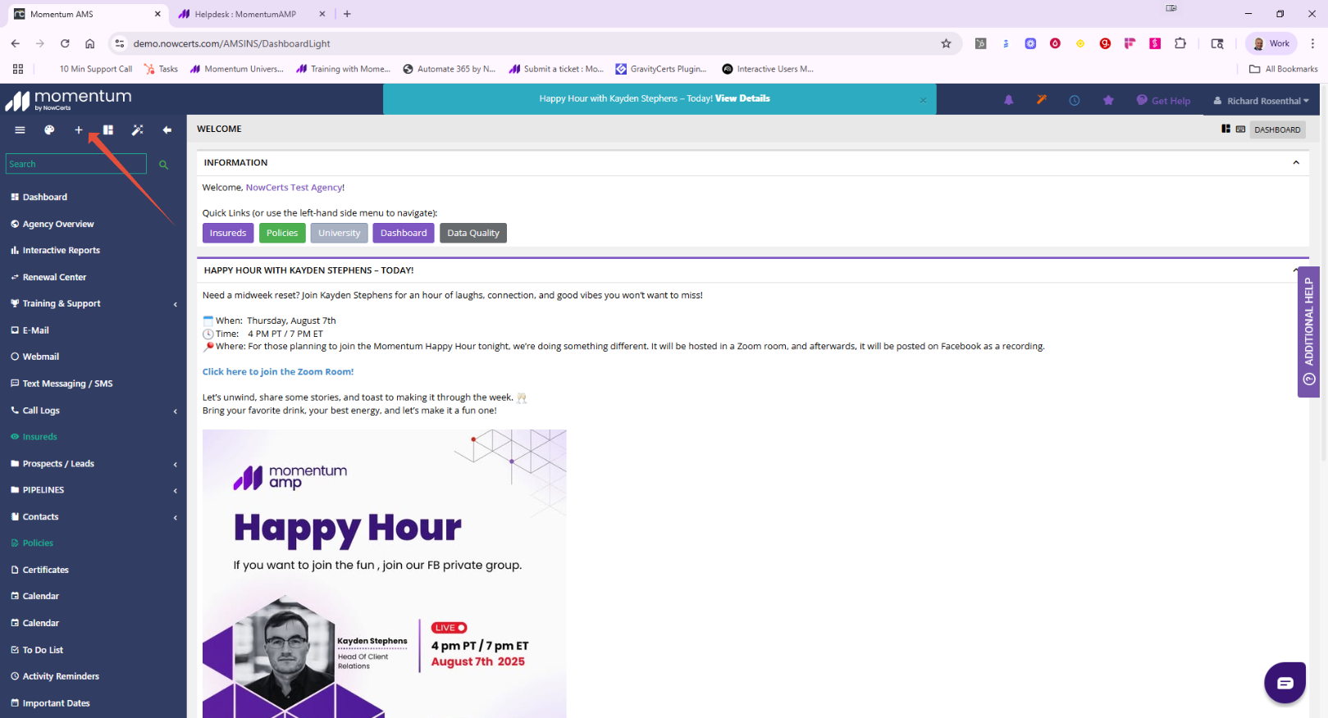Click the University quick link button

click(x=339, y=233)
